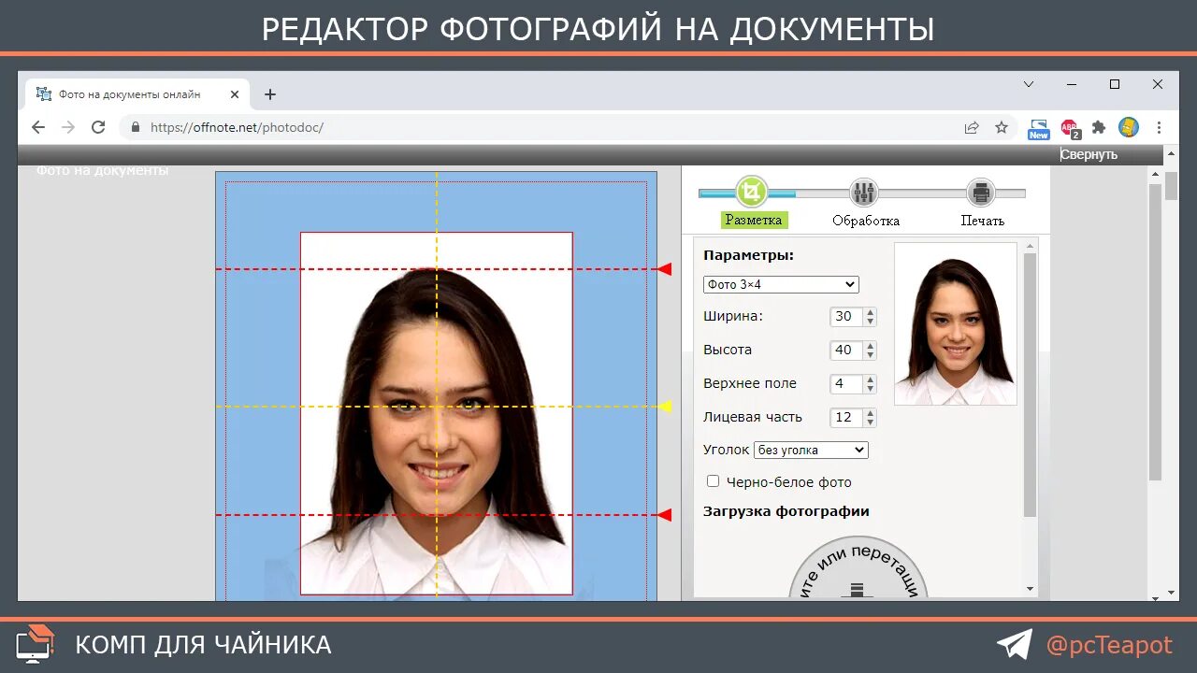Click the page vertical scrollbar thumb
Image resolution: width=1197 pixels, height=673 pixels.
[1172, 186]
